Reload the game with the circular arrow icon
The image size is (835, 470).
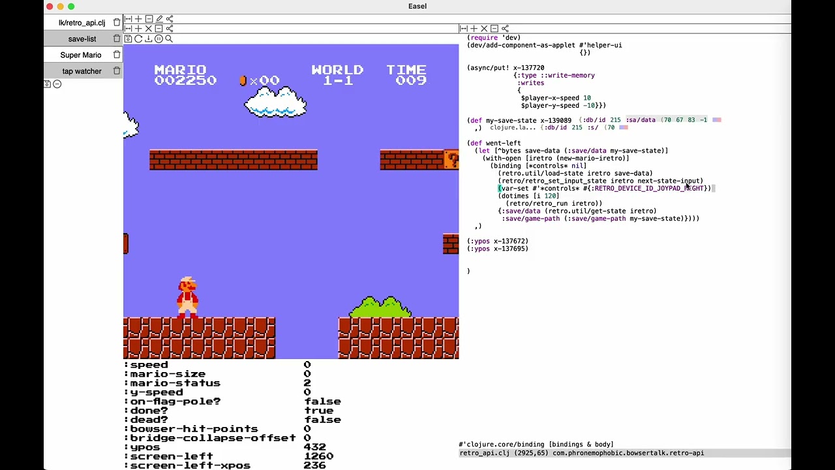click(x=138, y=39)
